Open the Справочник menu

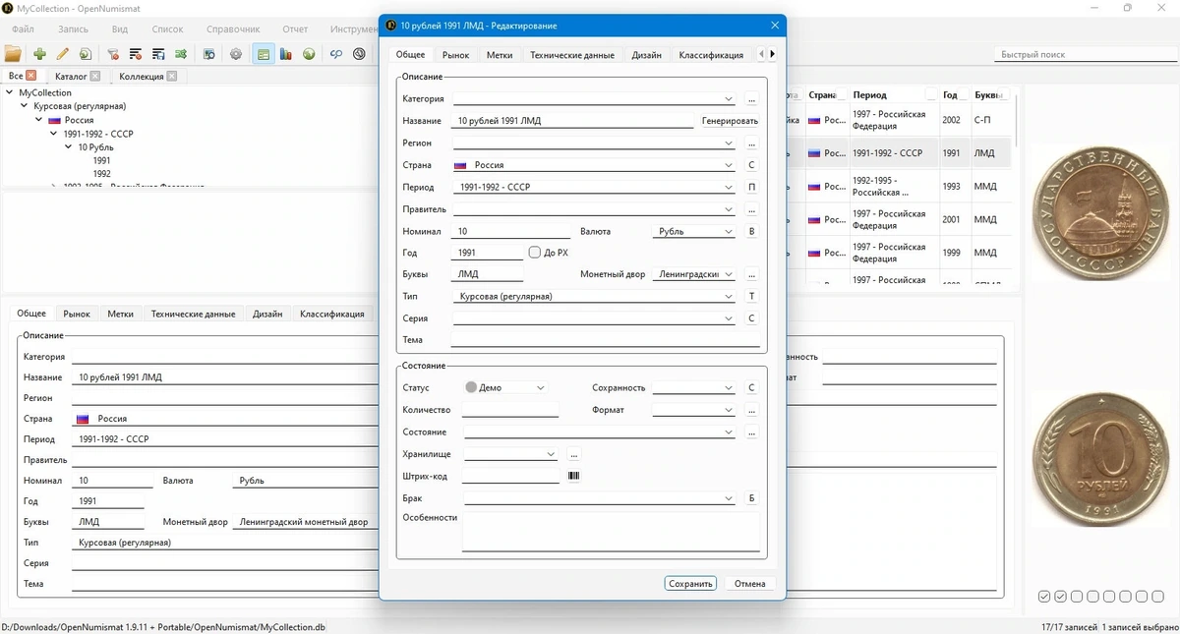tap(233, 29)
